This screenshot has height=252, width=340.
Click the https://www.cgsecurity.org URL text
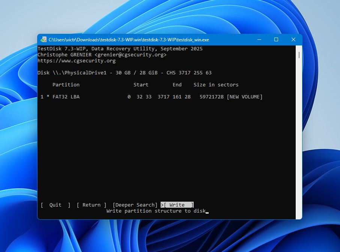77,61
